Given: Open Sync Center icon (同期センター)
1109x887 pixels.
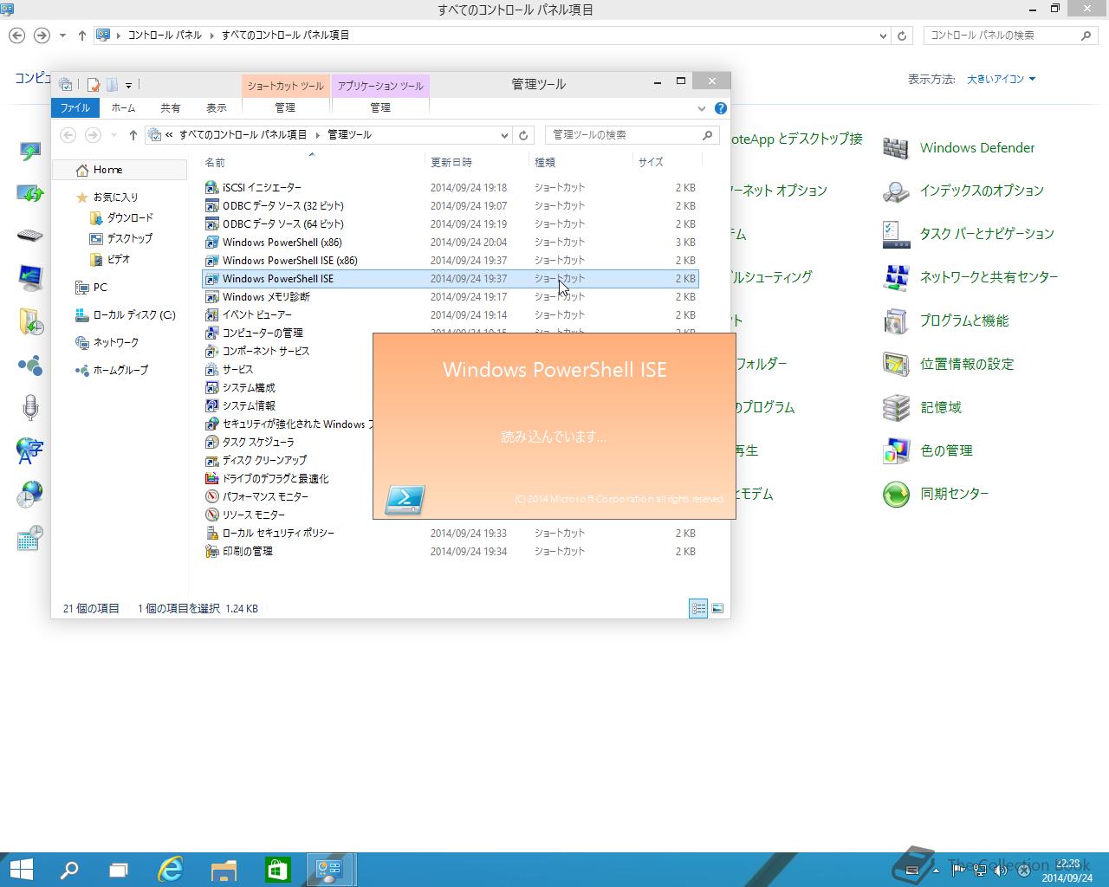Looking at the screenshot, I should 895,495.
